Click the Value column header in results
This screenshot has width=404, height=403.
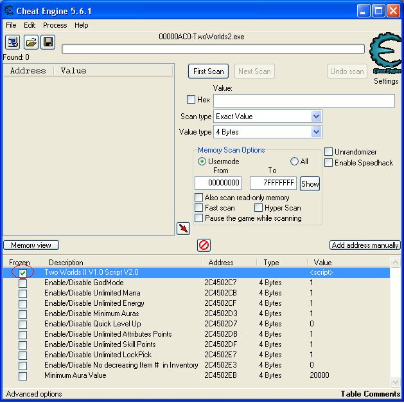114,71
